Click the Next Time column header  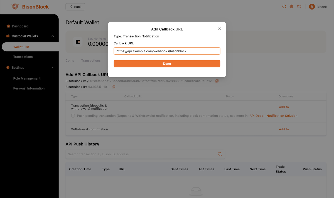tap(258, 169)
